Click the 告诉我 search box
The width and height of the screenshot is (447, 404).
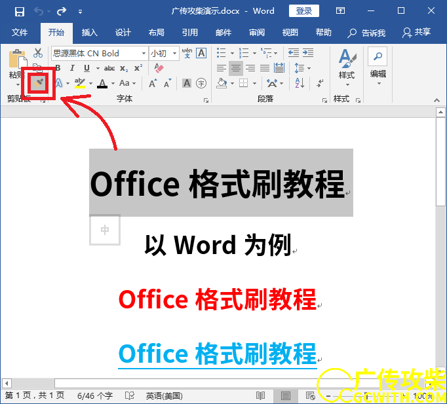(x=366, y=33)
